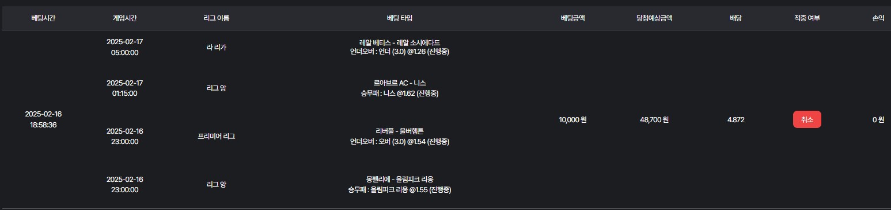Click the 당첨예상금액 column header
Image resolution: width=891 pixels, height=210 pixels.
[x=653, y=18]
